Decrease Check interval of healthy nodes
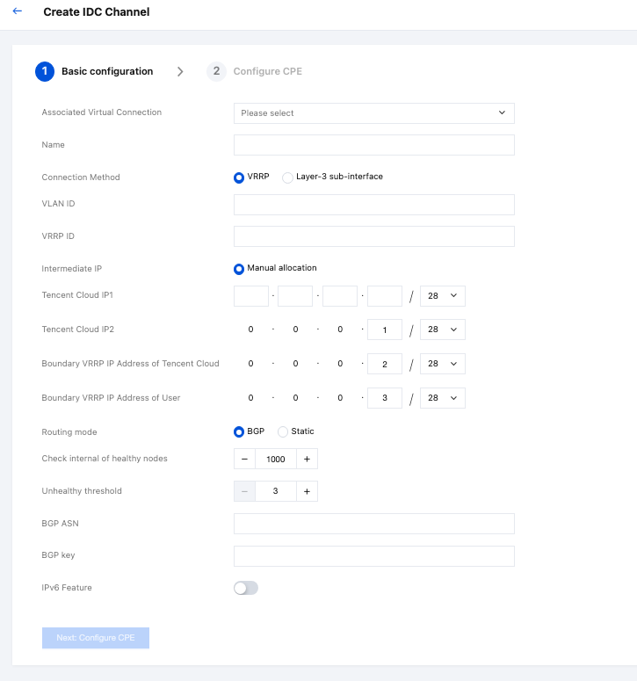Viewport: 637px width, 681px height. 244,459
